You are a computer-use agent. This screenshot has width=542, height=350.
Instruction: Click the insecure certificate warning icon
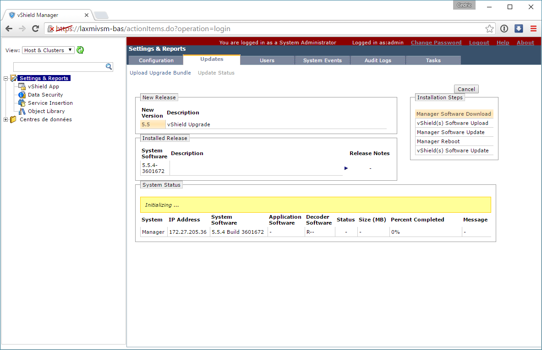(50, 29)
